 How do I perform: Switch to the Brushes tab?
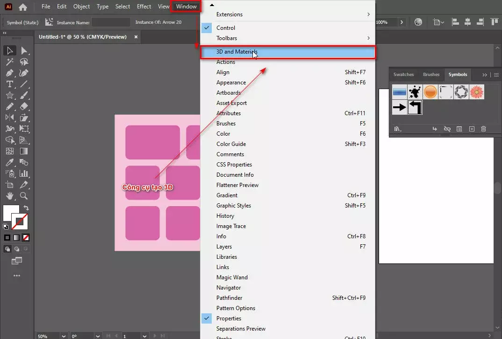[431, 74]
